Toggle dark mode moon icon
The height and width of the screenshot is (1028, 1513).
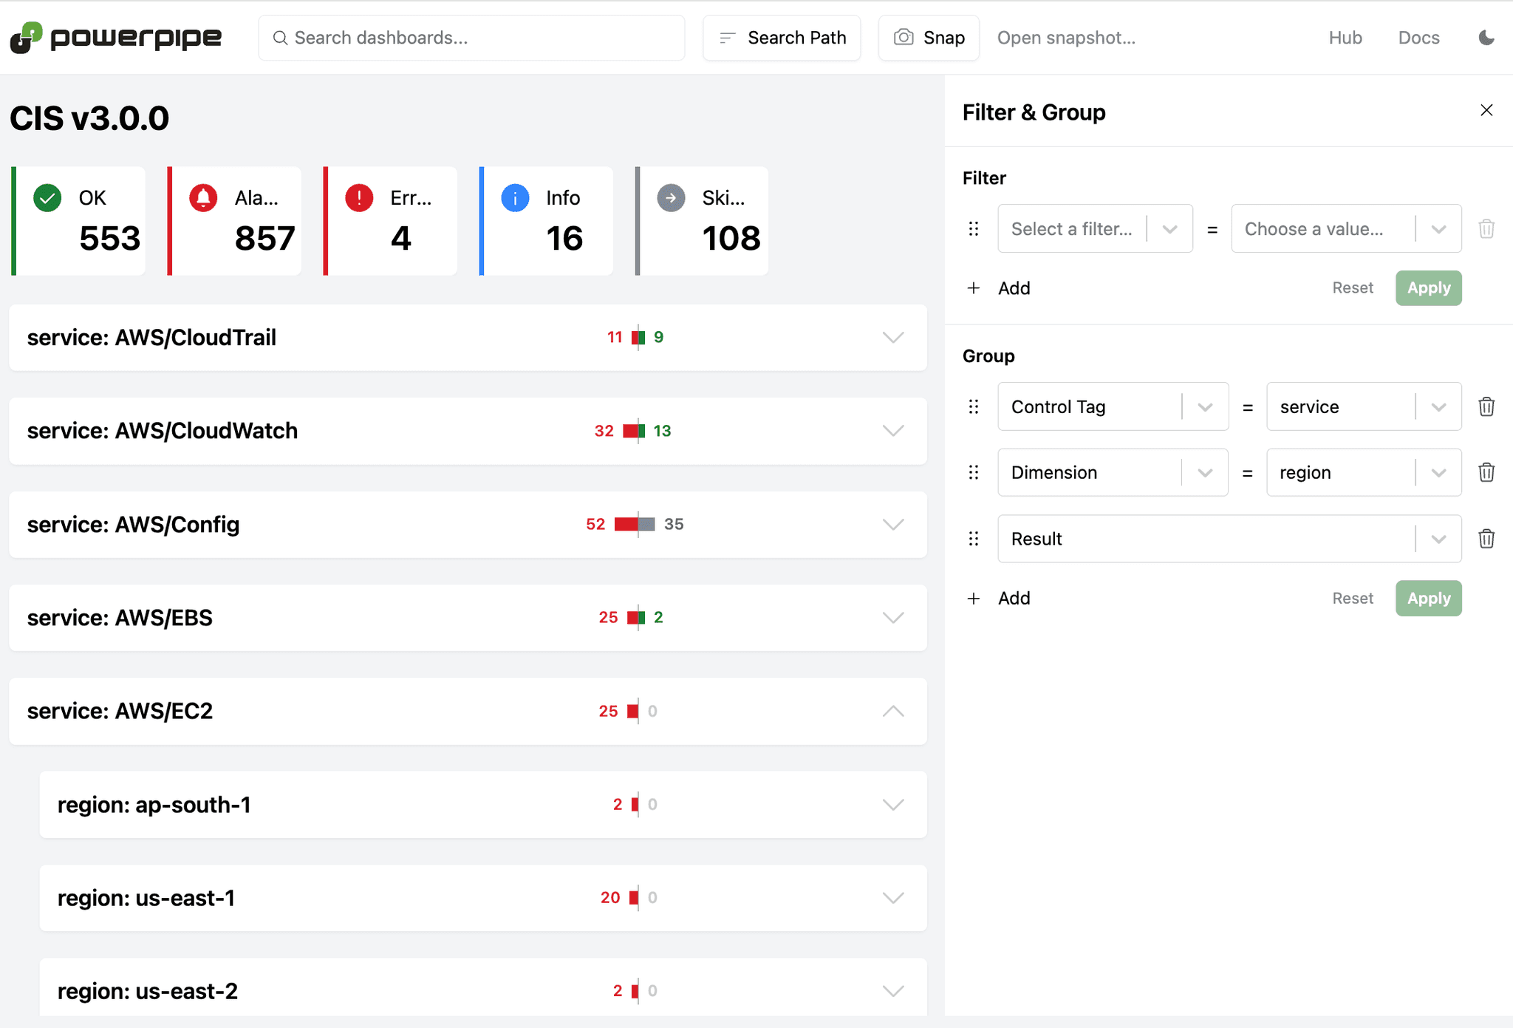click(x=1486, y=38)
